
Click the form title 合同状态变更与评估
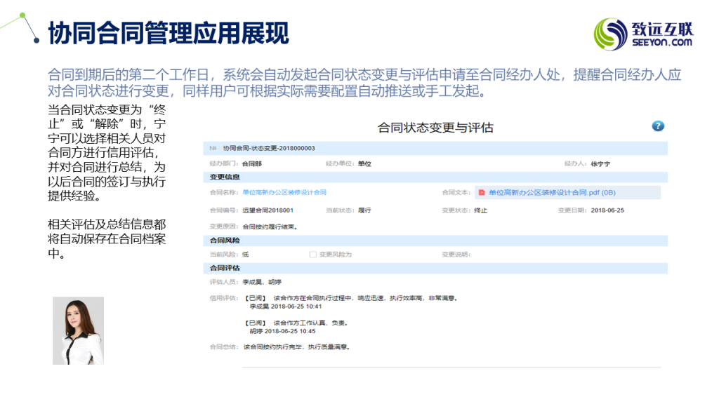[435, 128]
